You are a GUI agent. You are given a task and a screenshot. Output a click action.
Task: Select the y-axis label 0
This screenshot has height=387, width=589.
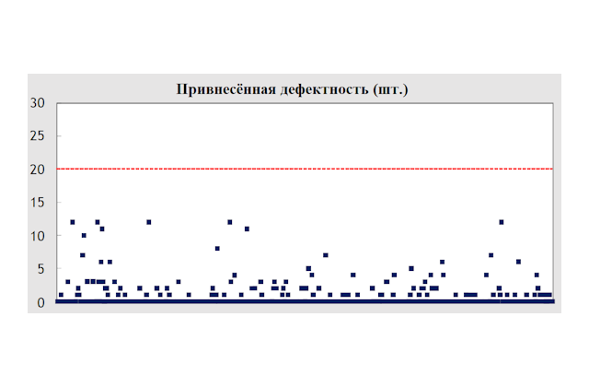point(40,302)
